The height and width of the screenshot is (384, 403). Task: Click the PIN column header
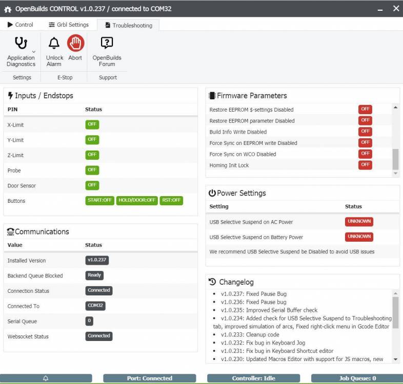click(13, 110)
